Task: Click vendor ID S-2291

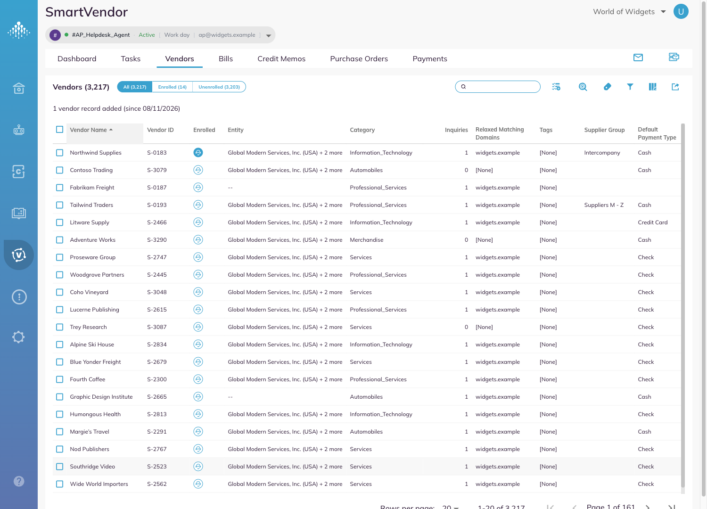Action: [x=157, y=432]
